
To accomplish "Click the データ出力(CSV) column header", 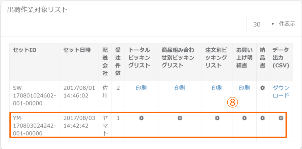I will (281, 58).
